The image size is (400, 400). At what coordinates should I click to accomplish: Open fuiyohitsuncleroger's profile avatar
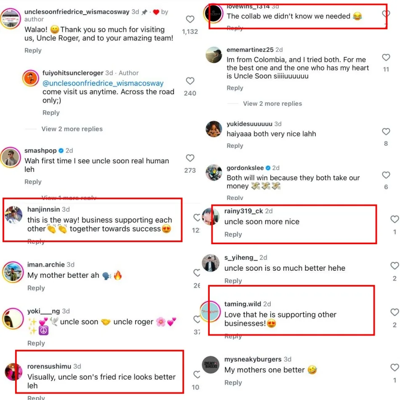pos(31,78)
